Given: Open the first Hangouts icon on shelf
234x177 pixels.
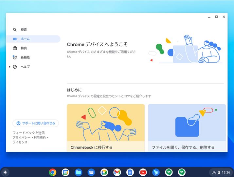Looking at the screenshot, I should pyautogui.click(x=169, y=172).
